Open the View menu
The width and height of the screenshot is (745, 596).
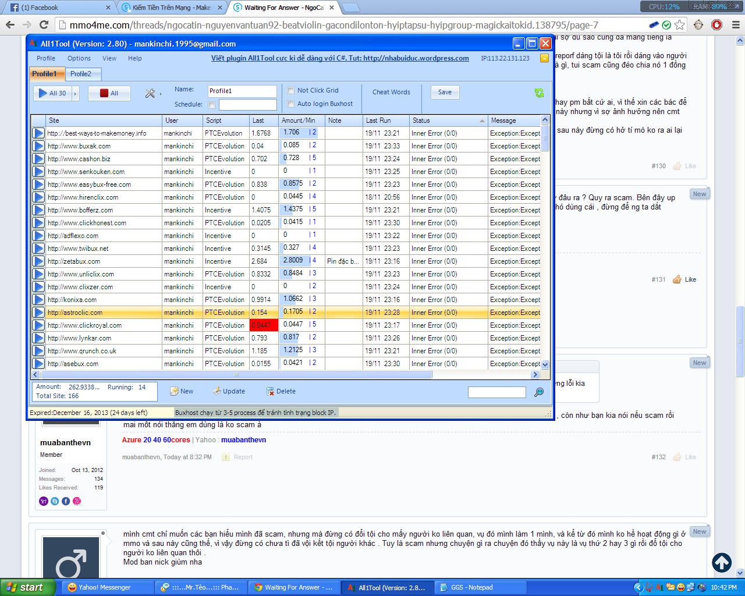click(109, 58)
